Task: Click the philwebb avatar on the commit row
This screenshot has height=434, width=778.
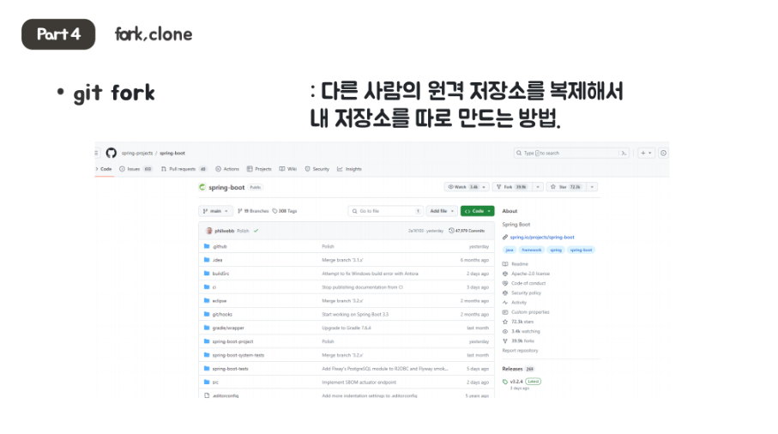Action: click(x=209, y=231)
